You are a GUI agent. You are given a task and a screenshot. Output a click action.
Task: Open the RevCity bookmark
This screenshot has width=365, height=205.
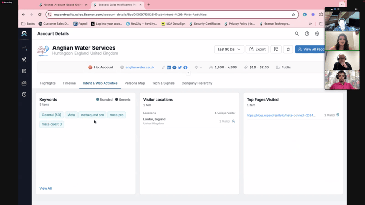pos(141,24)
